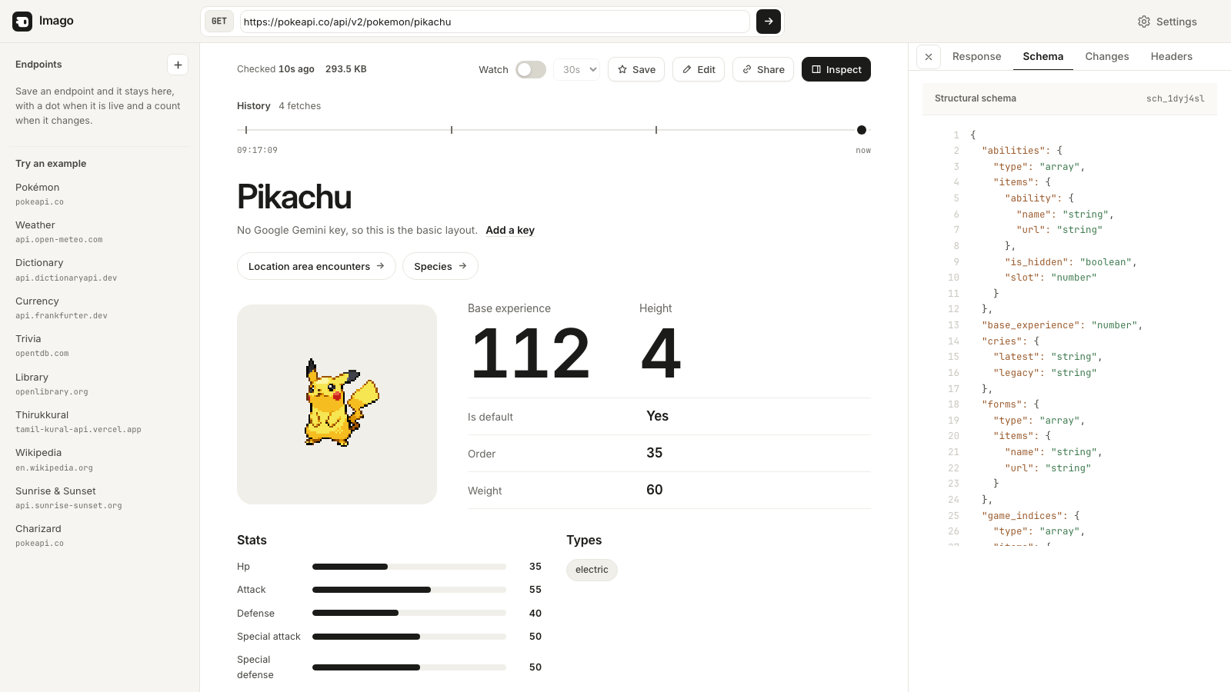The width and height of the screenshot is (1231, 692).
Task: Save endpoint using star button
Action: [636, 69]
